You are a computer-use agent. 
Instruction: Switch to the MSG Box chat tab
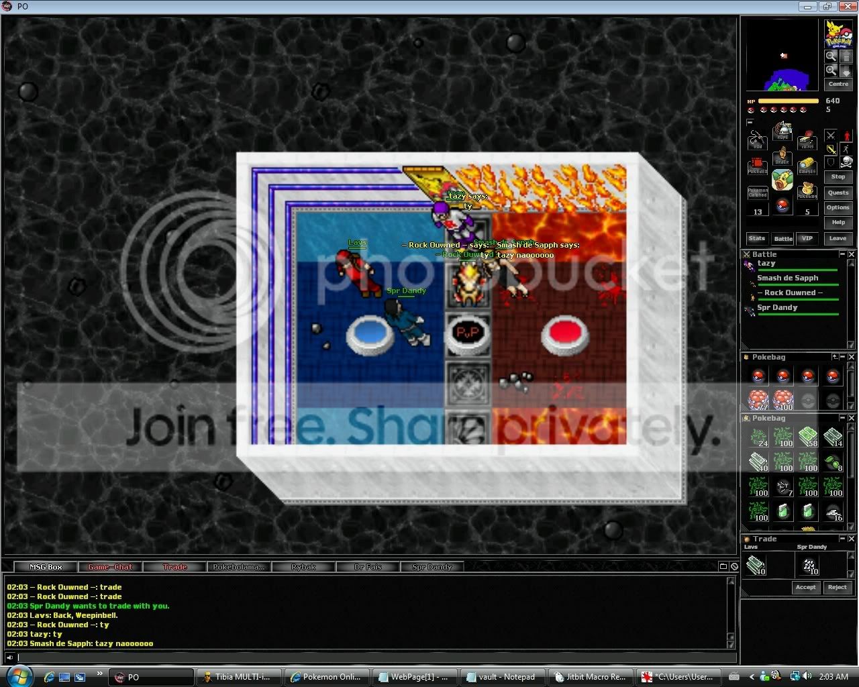46,567
